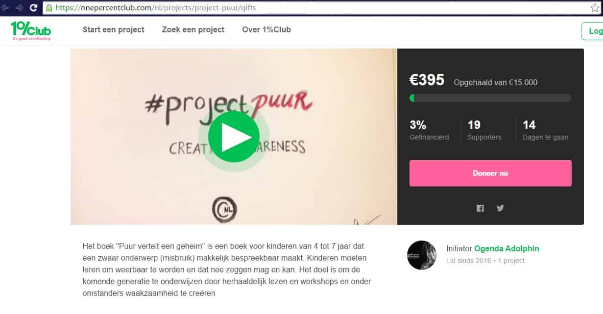Open the Zoek een project menu
The width and height of the screenshot is (603, 314).
tap(193, 29)
